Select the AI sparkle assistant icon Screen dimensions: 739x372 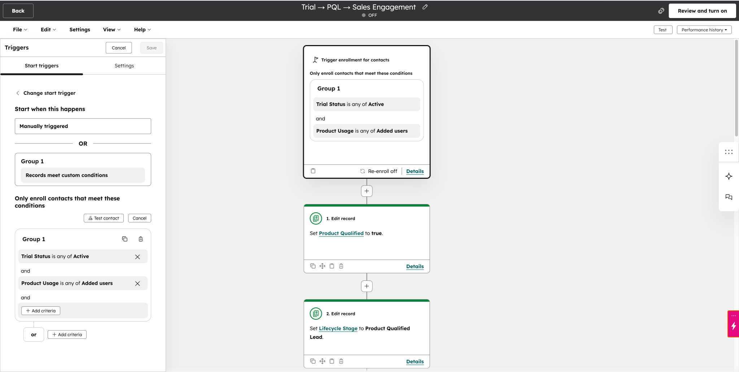(x=729, y=176)
